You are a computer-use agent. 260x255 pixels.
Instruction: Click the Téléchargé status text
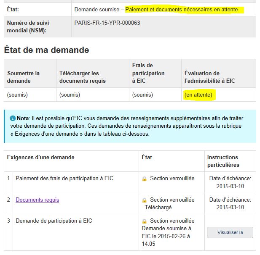click(x=158, y=207)
